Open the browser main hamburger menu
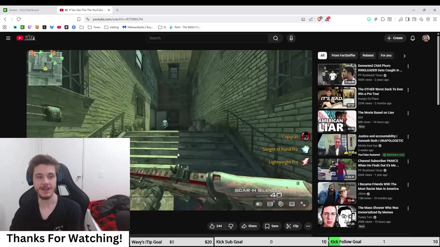Screen dimensions: 440x247 [x=435, y=19]
